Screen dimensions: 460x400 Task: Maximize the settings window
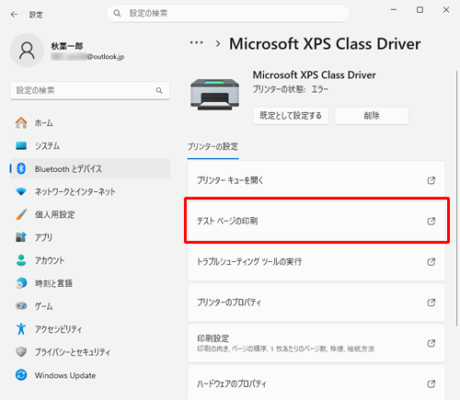coord(420,10)
